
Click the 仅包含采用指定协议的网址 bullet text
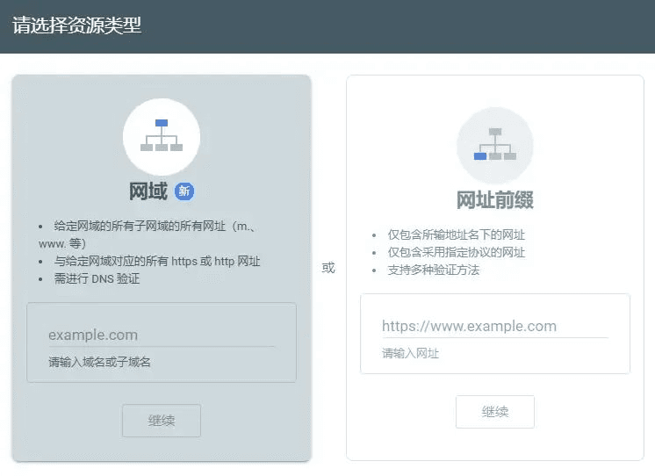click(x=457, y=252)
